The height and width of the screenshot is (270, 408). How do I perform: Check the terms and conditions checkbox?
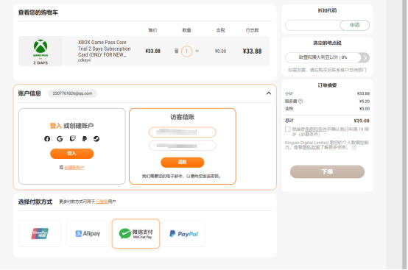[287, 129]
